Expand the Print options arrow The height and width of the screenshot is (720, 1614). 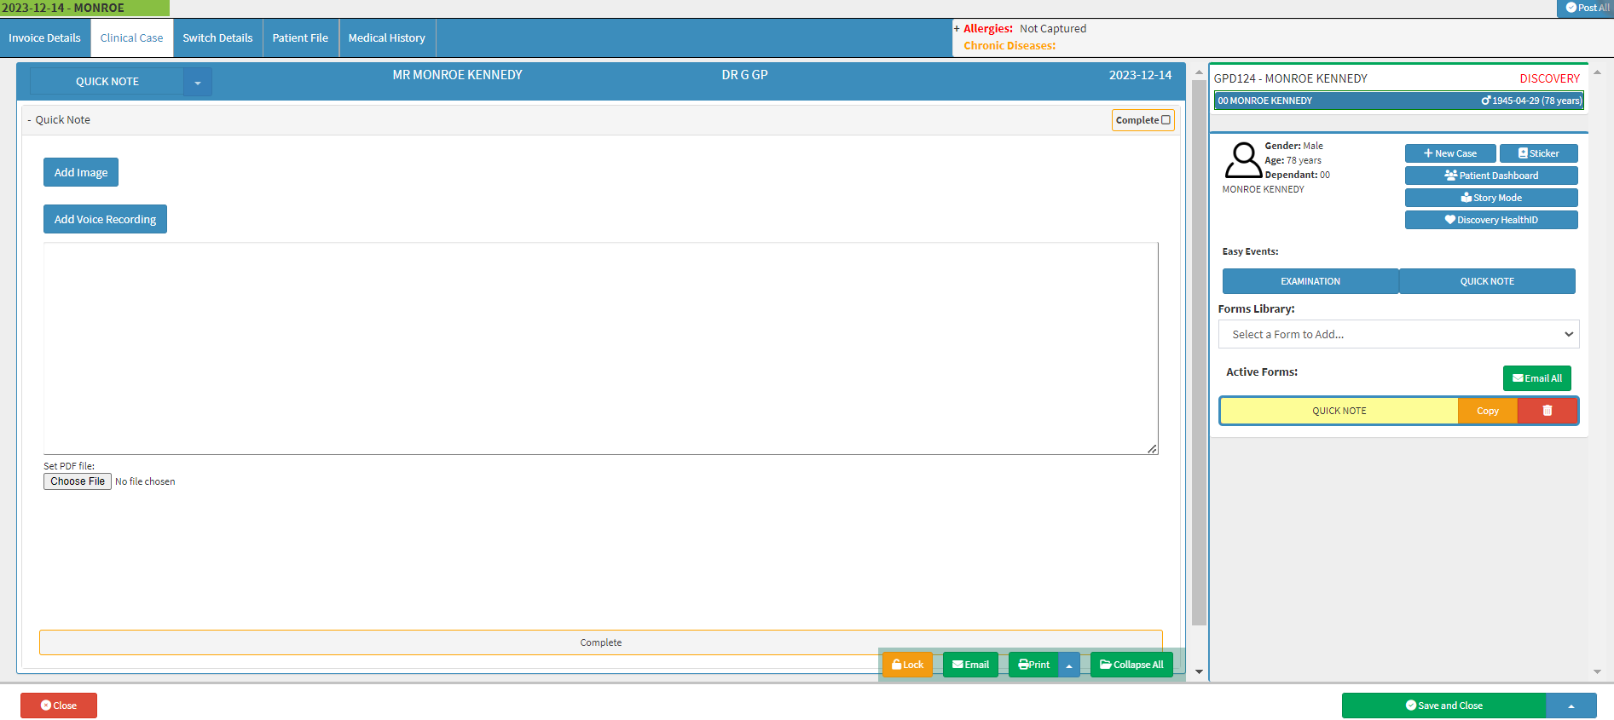tap(1069, 665)
